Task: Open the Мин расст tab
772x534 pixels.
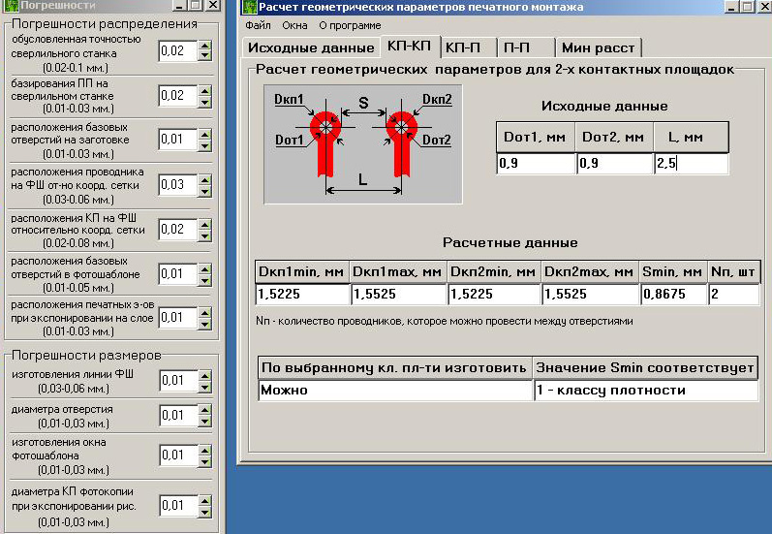Action: pyautogui.click(x=600, y=47)
